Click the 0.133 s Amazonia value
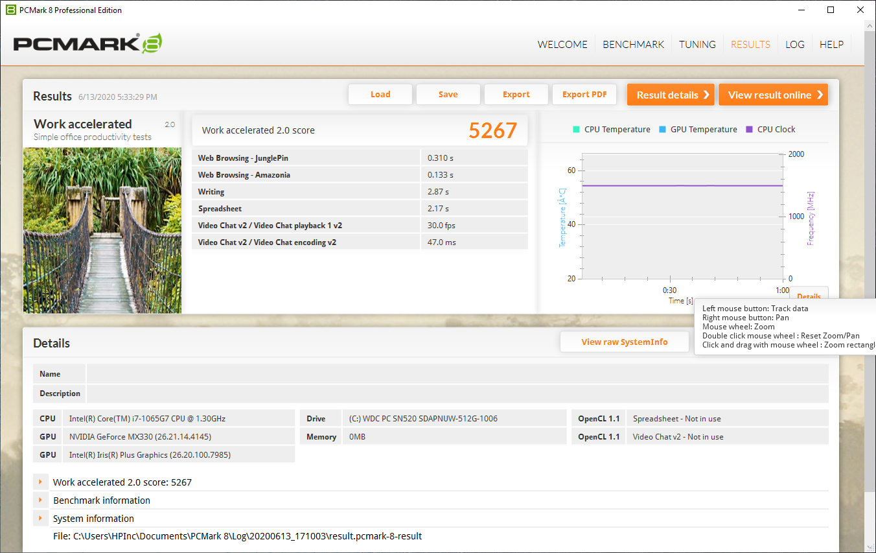Screen dimensions: 876x553 tap(441, 175)
